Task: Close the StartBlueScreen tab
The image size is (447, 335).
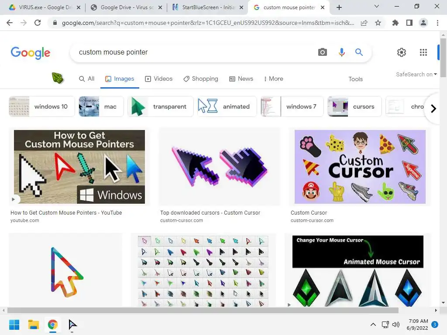Action: (241, 7)
